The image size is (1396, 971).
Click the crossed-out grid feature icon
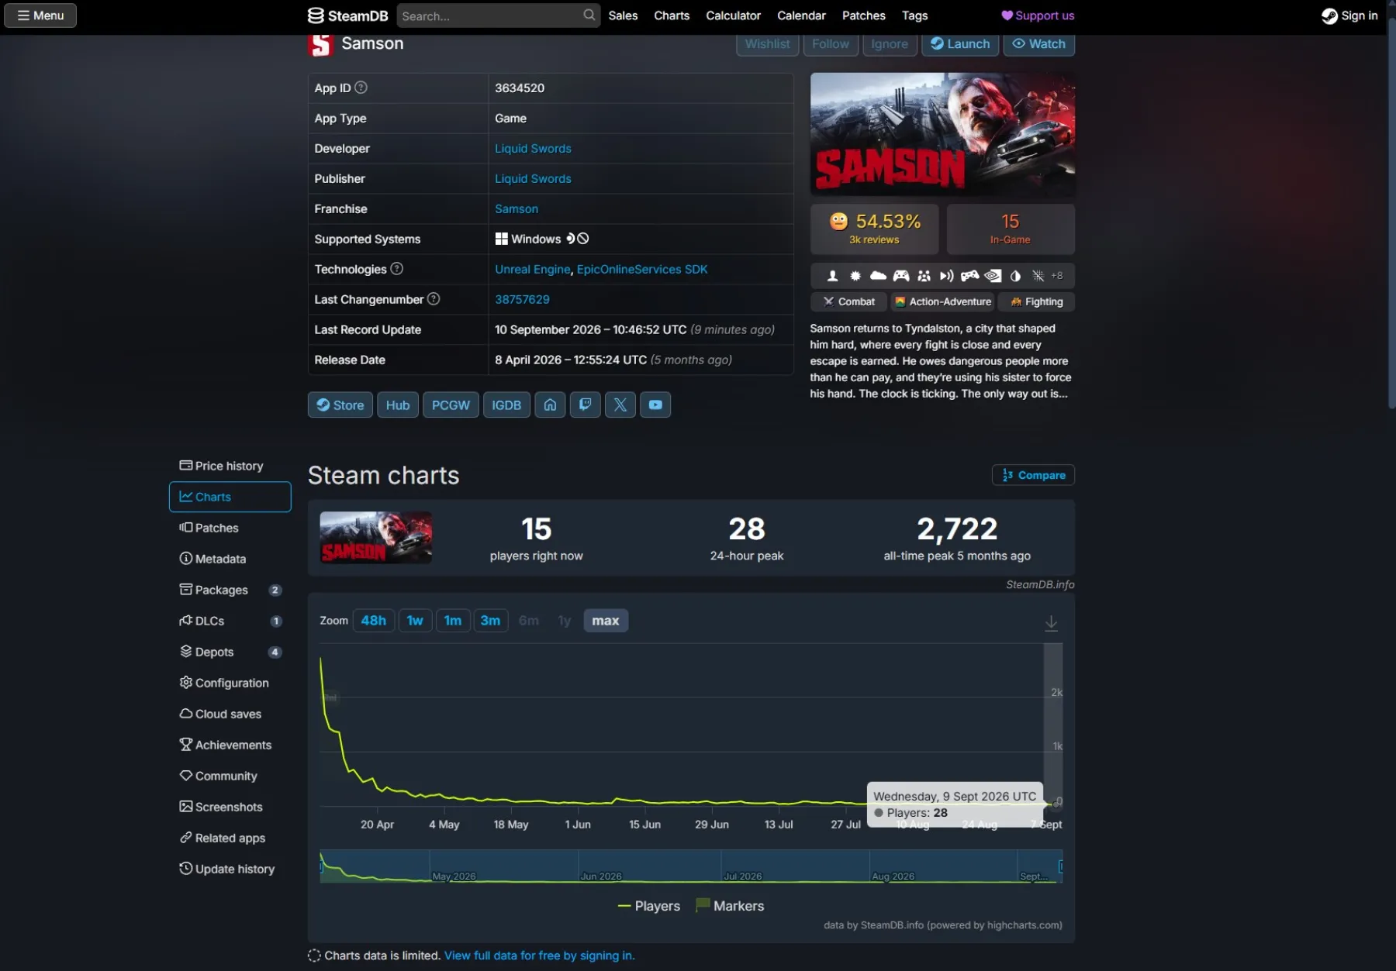(x=1038, y=276)
